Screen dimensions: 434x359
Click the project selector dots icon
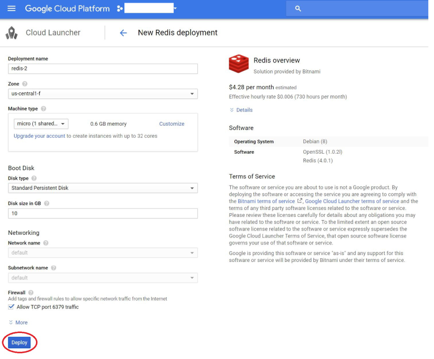120,8
